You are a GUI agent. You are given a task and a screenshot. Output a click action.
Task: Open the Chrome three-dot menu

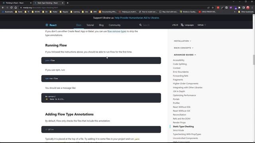252,8
